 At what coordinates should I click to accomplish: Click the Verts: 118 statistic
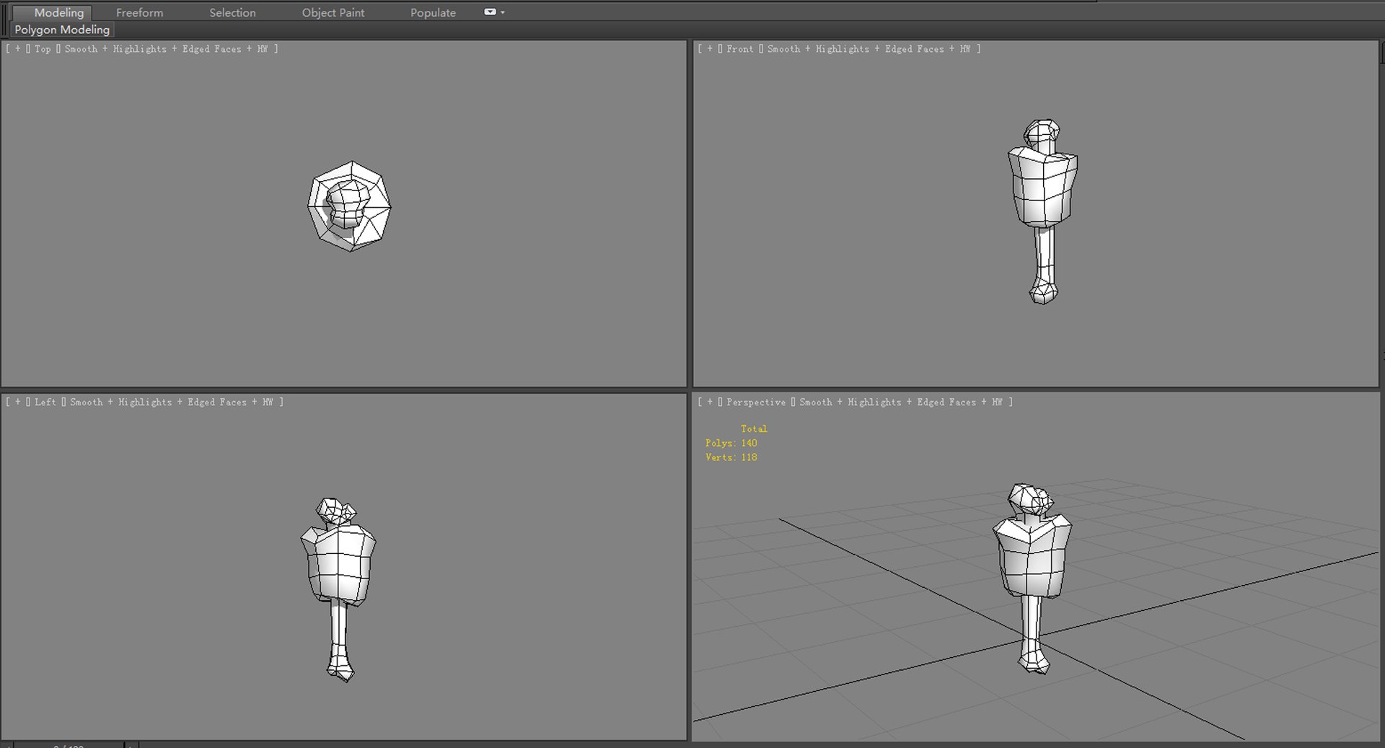(x=731, y=457)
